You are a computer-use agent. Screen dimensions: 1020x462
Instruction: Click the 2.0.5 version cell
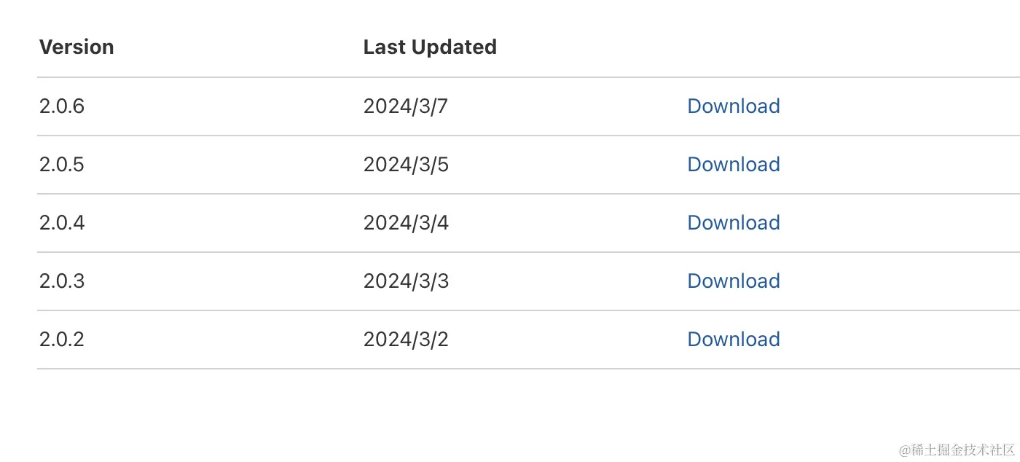coord(62,165)
